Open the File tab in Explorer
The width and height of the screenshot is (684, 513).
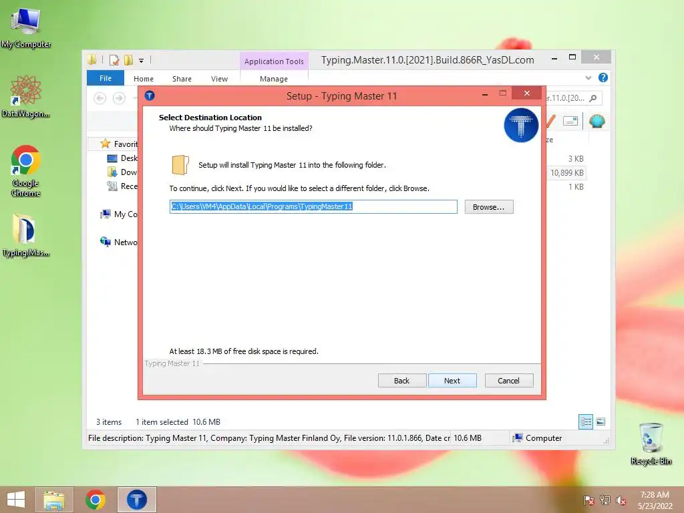point(106,78)
